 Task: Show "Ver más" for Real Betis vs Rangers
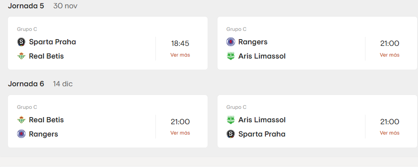[180, 133]
